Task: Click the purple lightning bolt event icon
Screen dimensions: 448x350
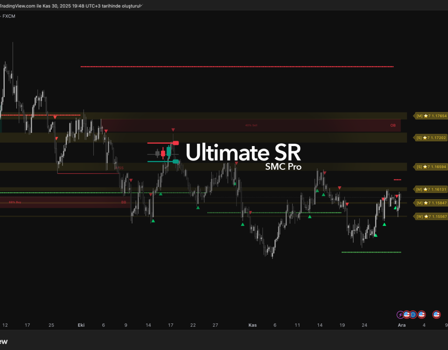Action: (x=400, y=315)
